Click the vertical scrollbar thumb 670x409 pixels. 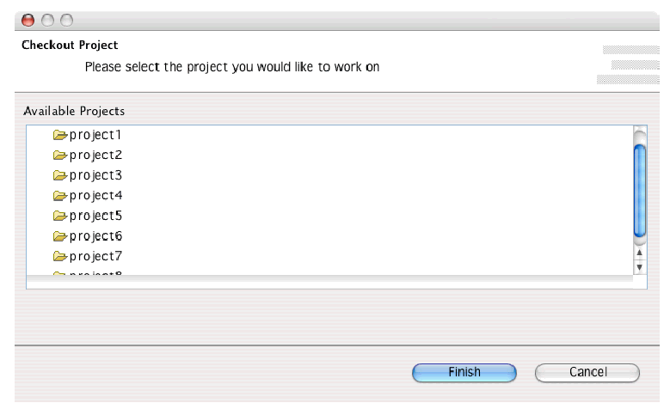point(639,189)
